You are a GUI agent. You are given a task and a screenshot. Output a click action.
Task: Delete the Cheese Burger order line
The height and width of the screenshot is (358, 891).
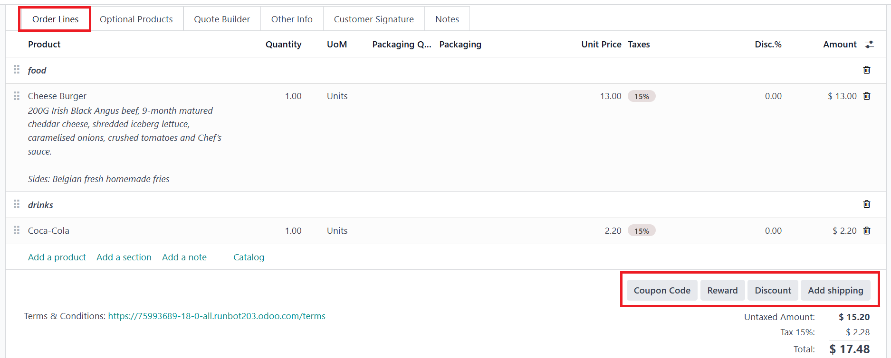tap(866, 96)
